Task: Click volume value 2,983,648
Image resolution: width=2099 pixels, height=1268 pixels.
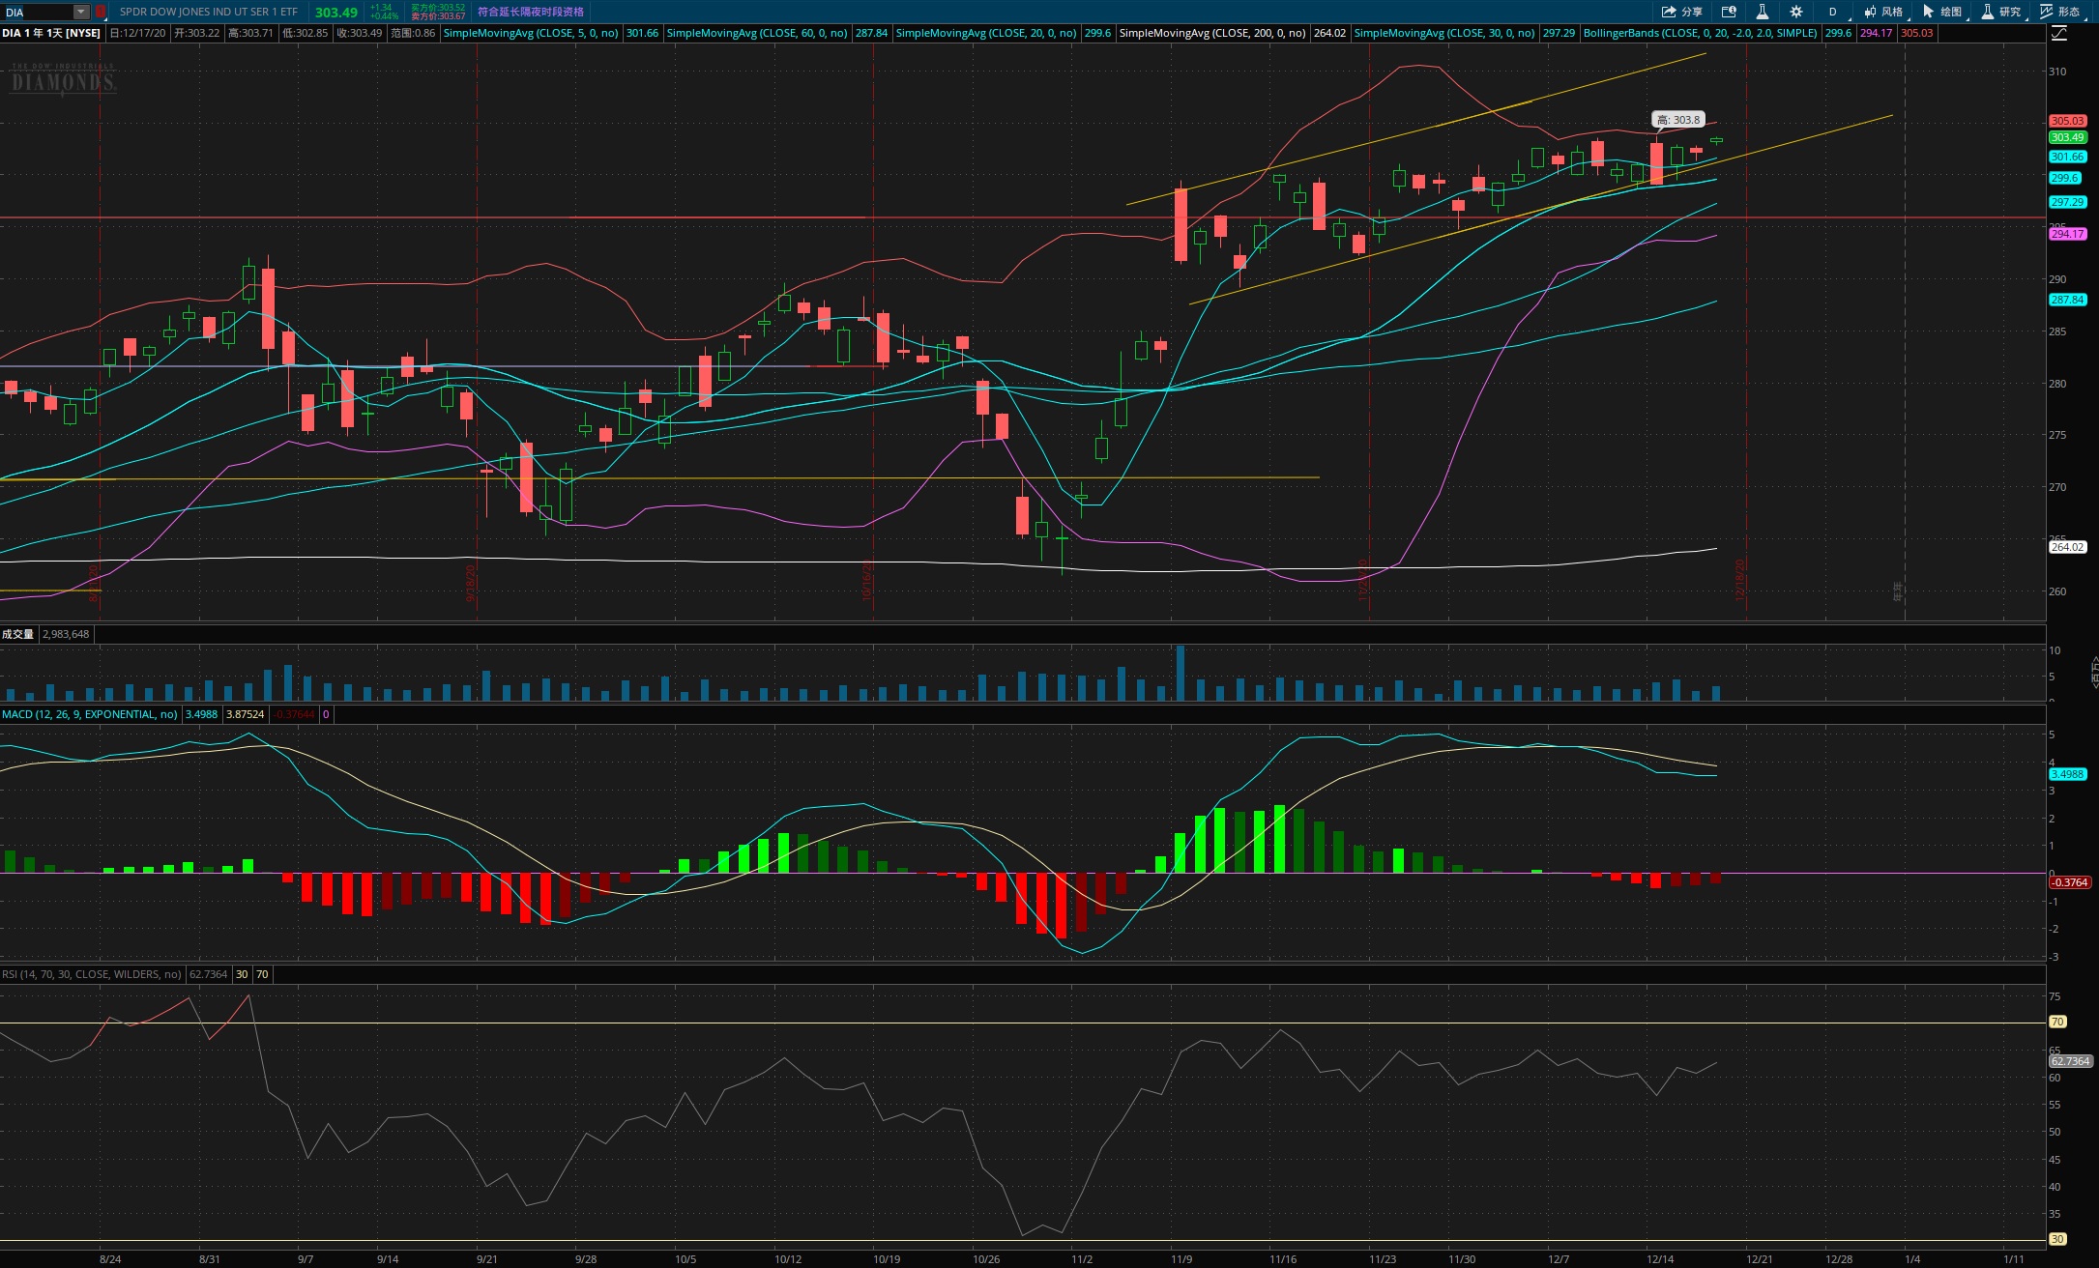Action: pos(66,634)
